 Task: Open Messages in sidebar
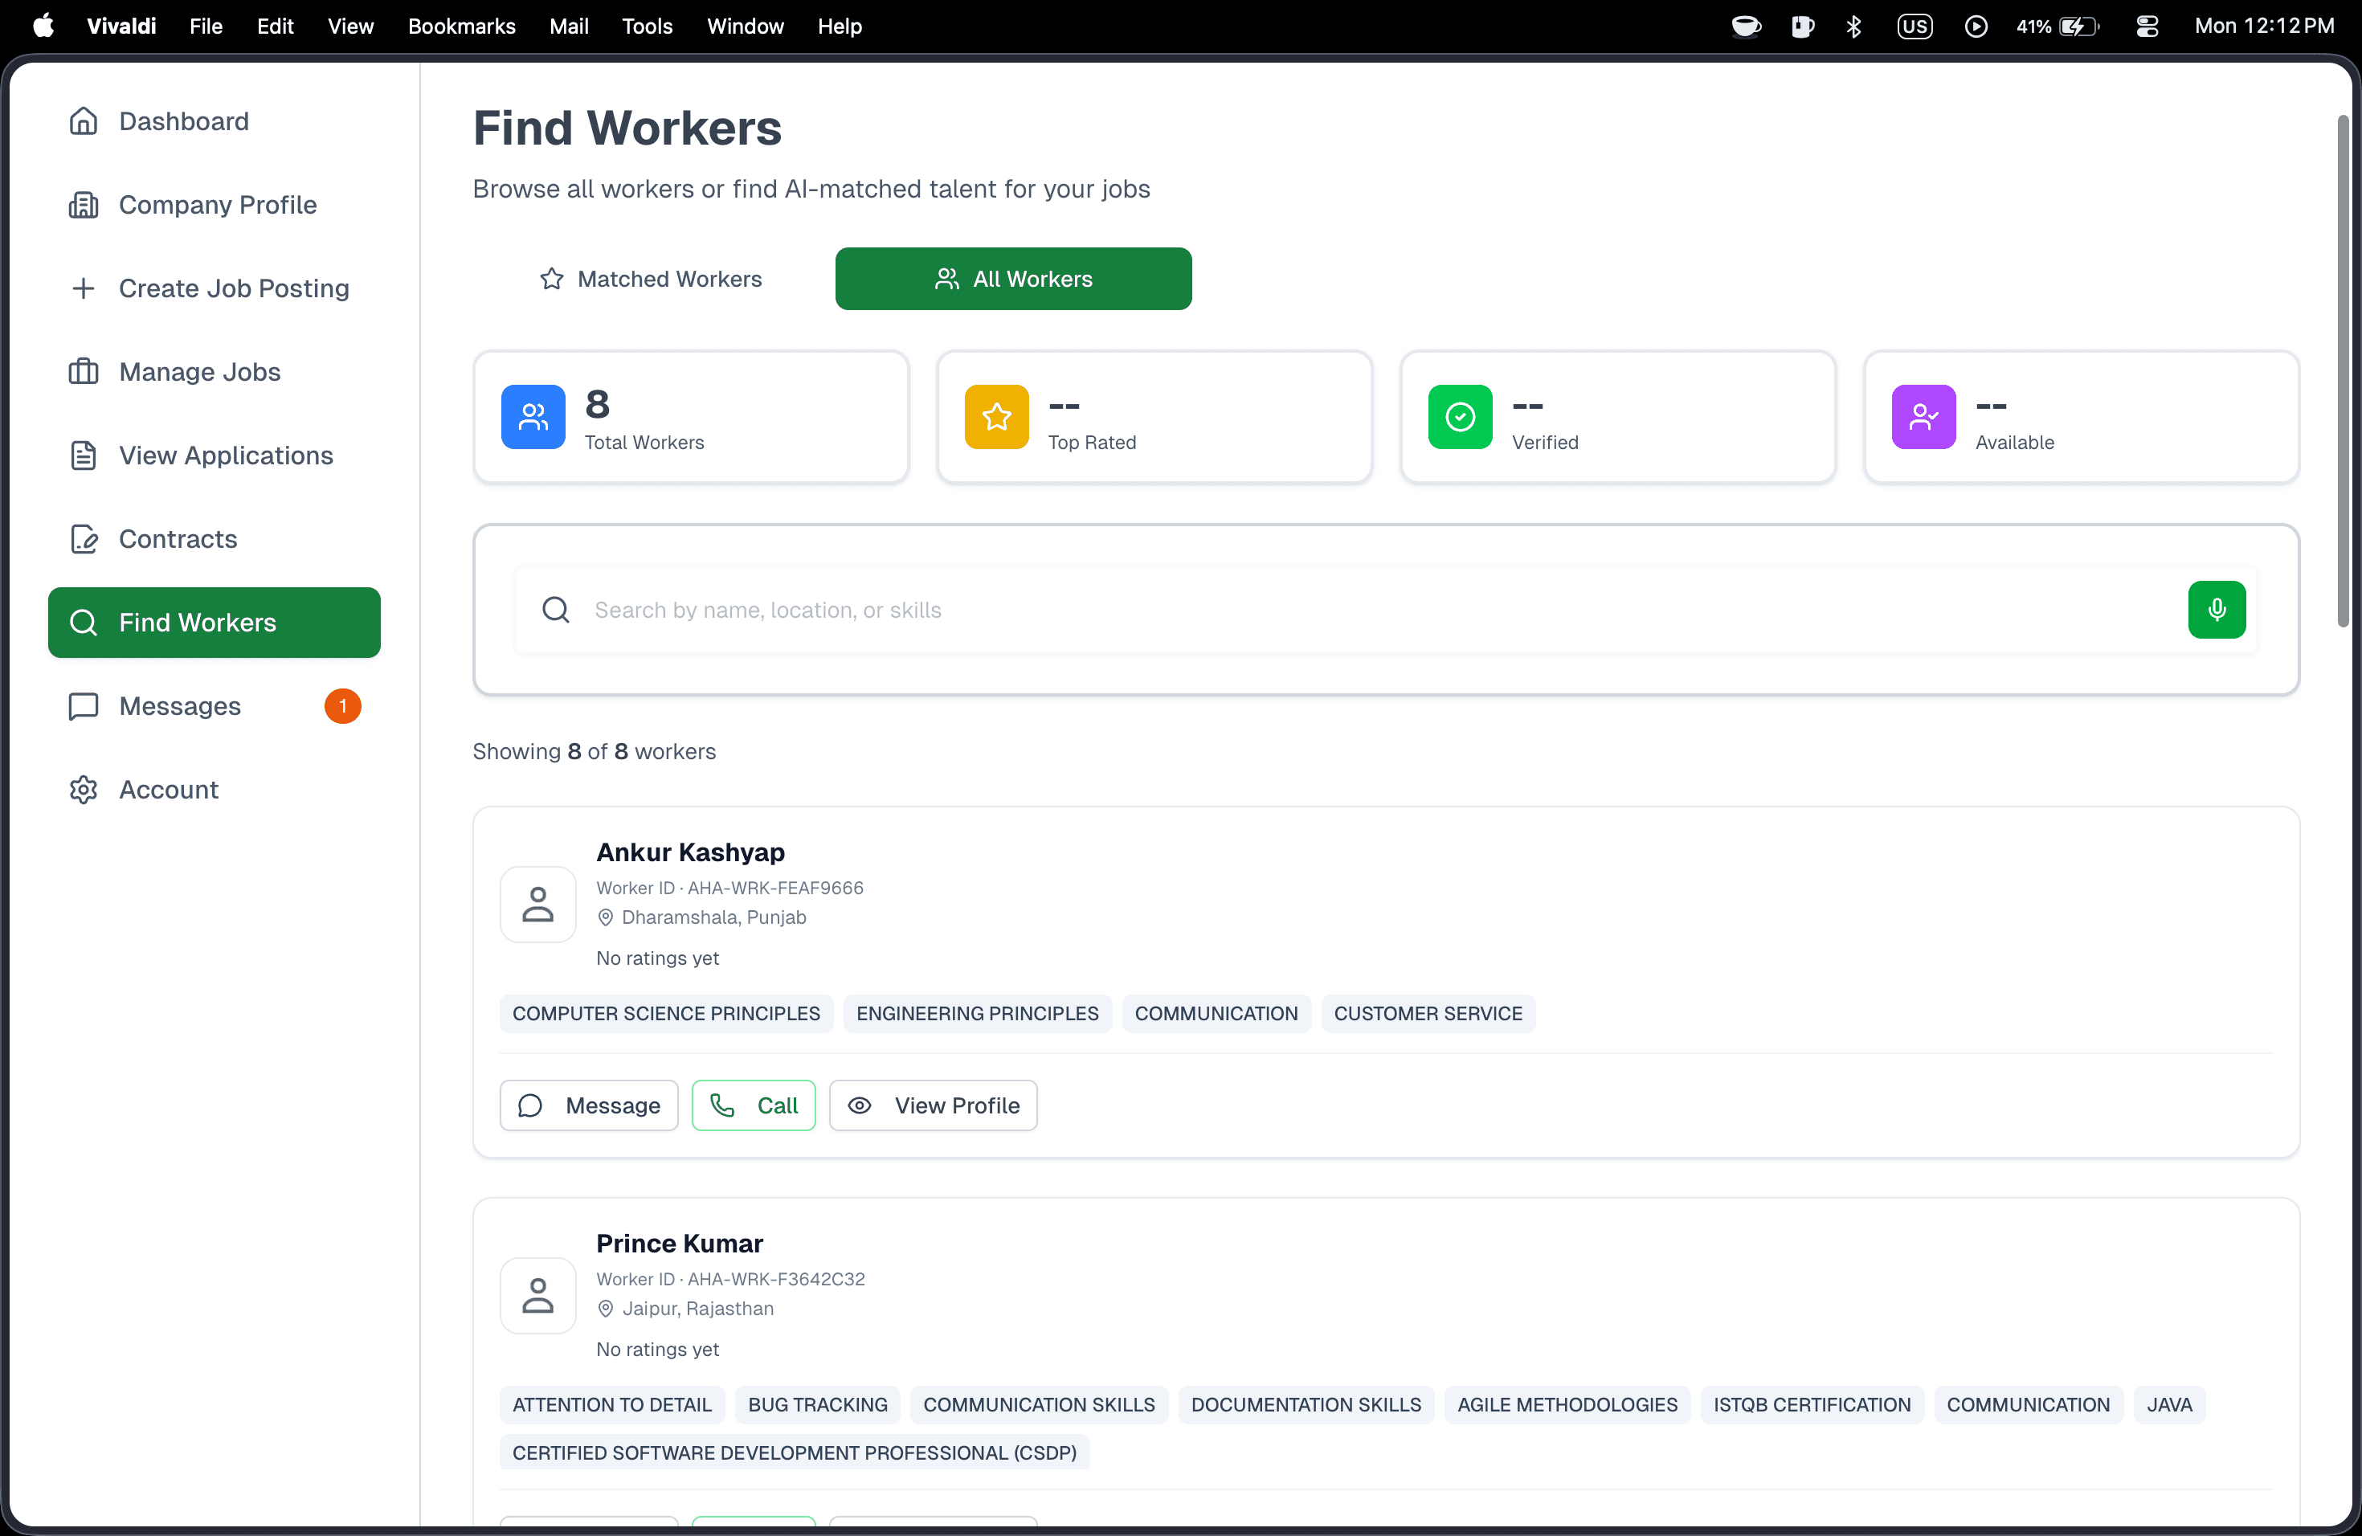[214, 705]
